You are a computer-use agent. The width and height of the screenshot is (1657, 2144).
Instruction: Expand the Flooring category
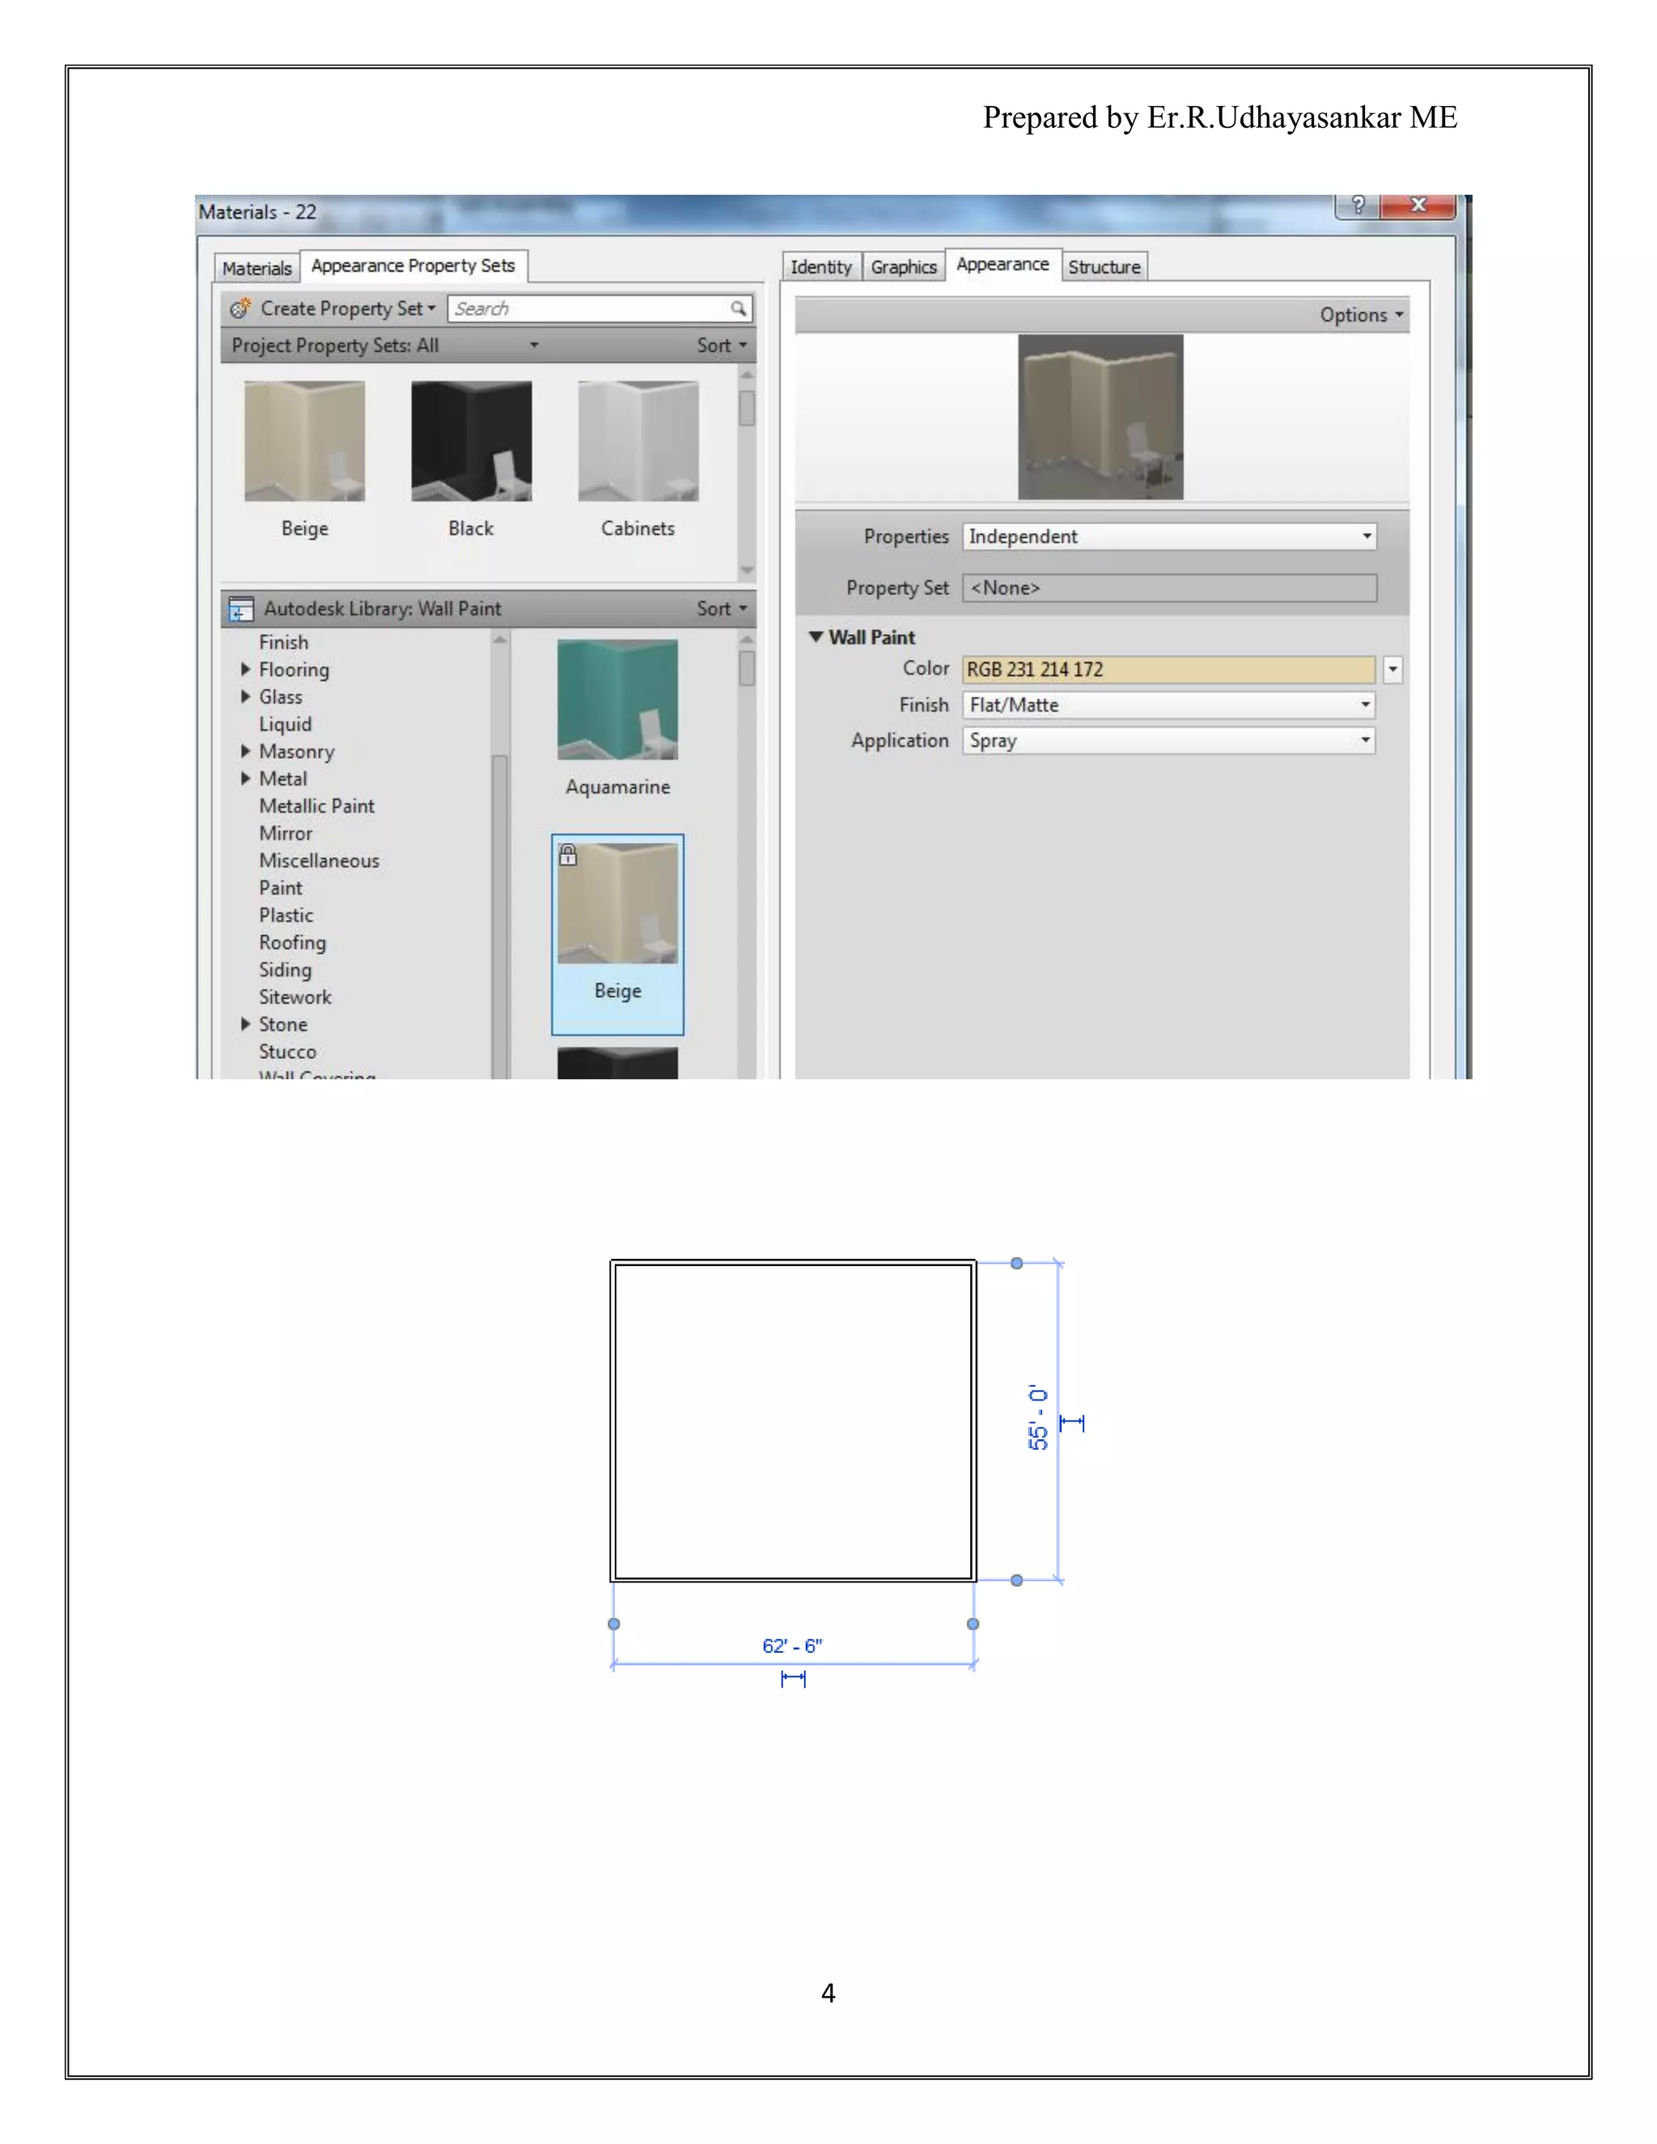(x=245, y=670)
